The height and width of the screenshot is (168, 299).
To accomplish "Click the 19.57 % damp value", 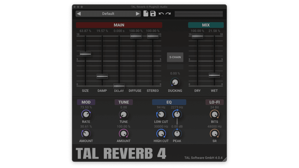I will [x=102, y=31].
